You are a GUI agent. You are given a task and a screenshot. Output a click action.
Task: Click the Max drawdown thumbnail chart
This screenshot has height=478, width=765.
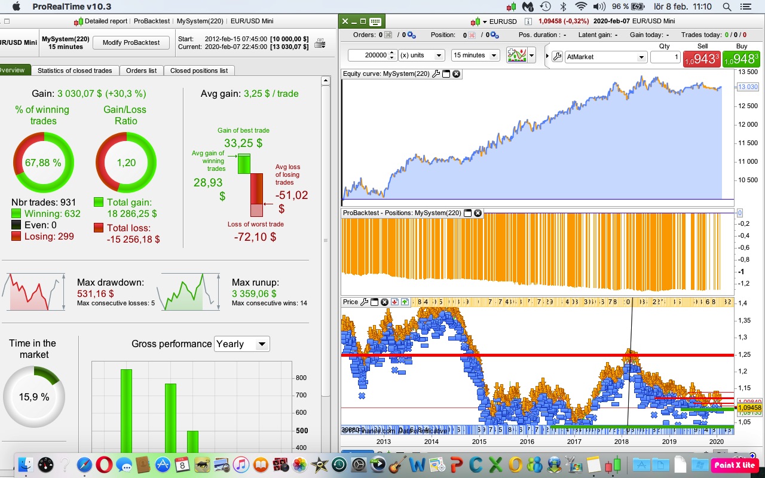point(36,292)
